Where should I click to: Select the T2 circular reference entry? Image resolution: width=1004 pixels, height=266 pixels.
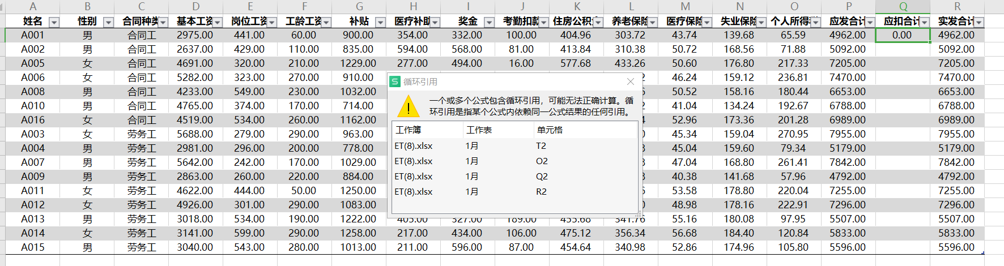point(541,146)
